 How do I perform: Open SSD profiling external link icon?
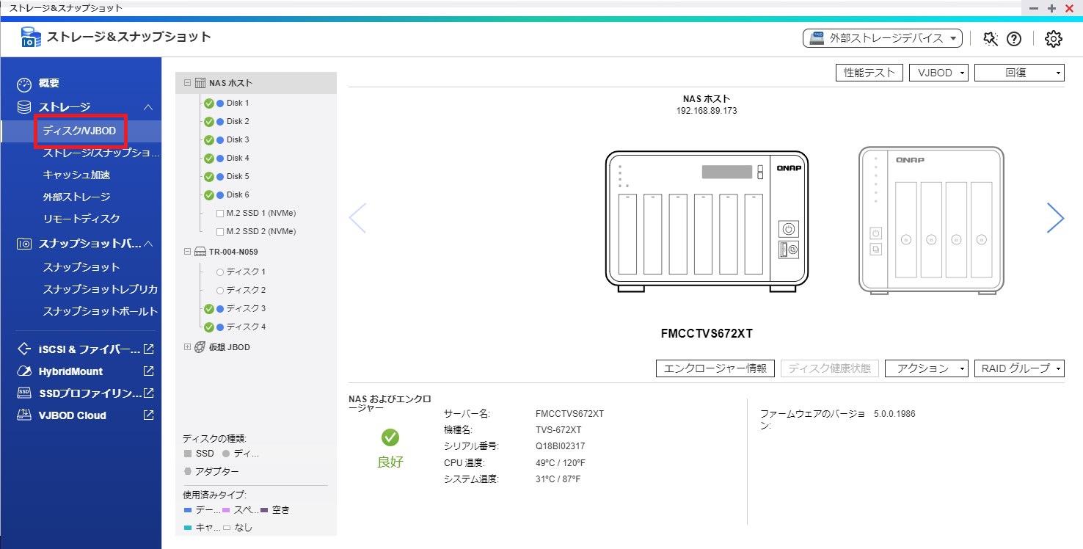click(x=148, y=393)
